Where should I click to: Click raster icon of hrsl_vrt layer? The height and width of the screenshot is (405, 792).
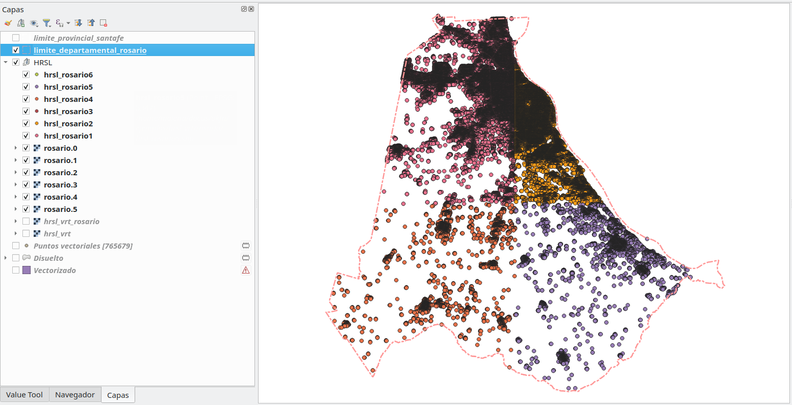37,234
